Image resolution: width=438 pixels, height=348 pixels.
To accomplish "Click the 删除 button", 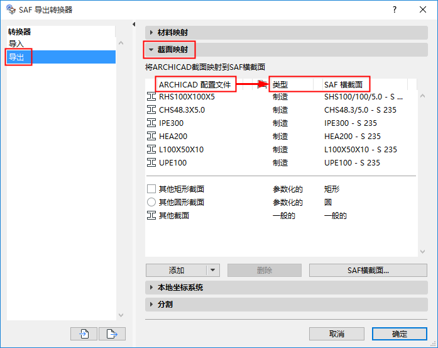I will 265,270.
